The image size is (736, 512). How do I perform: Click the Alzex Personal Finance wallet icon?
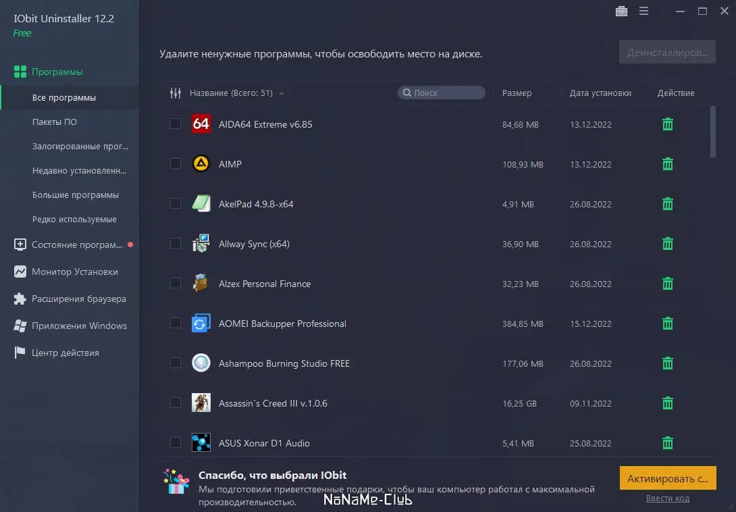click(201, 283)
